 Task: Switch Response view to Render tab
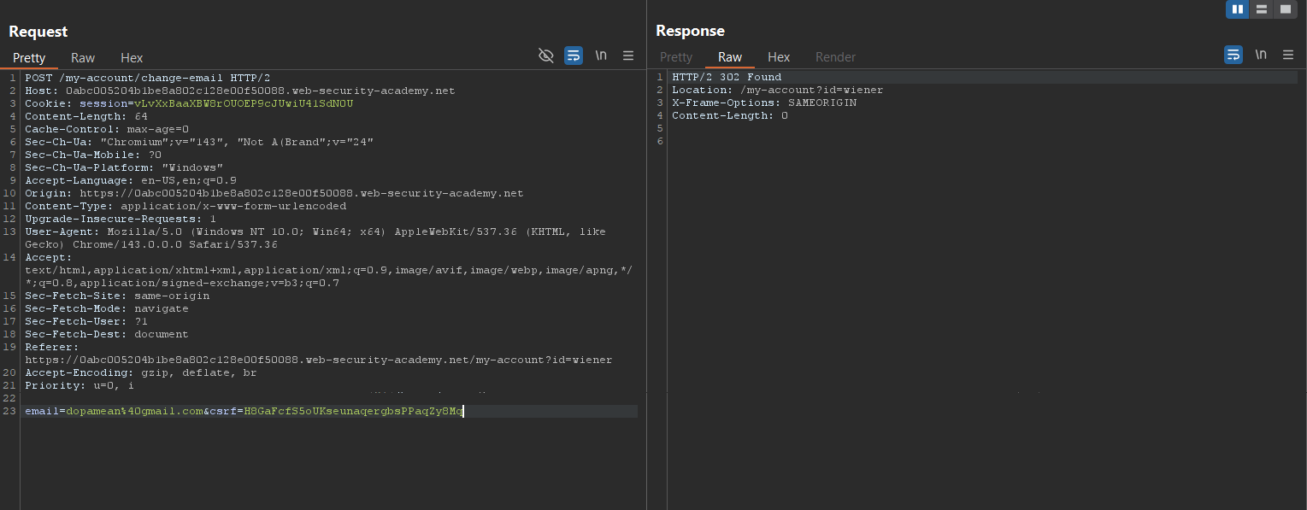(x=835, y=57)
